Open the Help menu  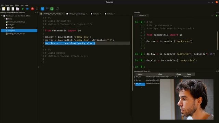click(x=26, y=5)
